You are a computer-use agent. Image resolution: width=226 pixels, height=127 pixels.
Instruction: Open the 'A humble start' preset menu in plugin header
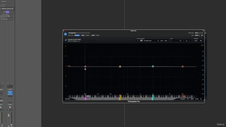point(79,33)
